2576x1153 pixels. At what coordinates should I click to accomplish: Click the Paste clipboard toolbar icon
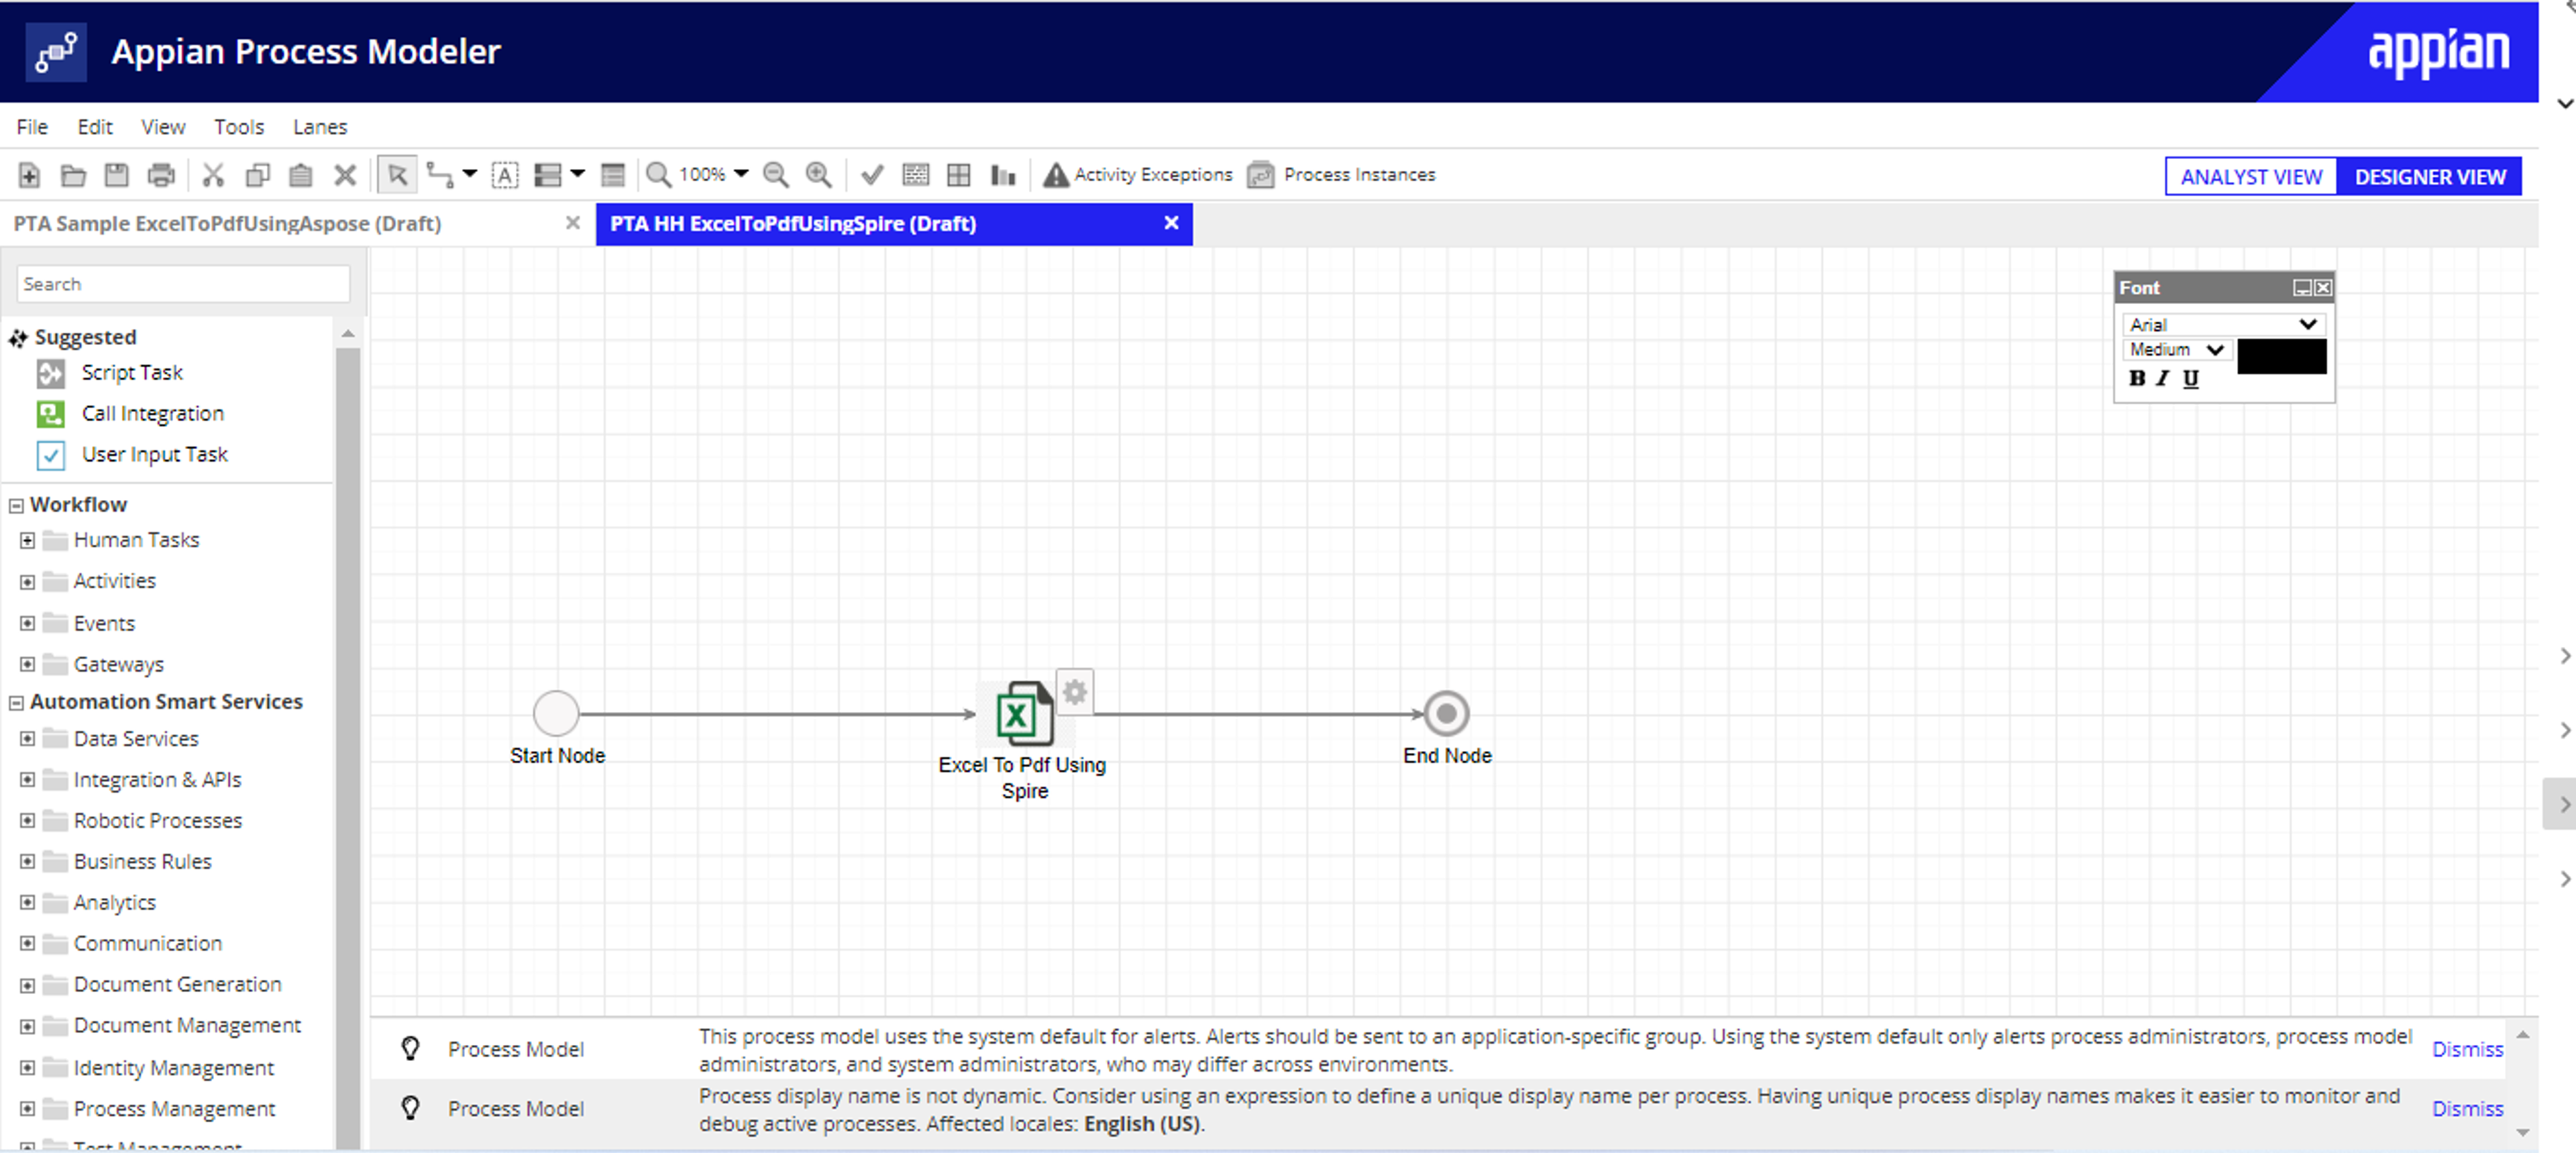(300, 175)
